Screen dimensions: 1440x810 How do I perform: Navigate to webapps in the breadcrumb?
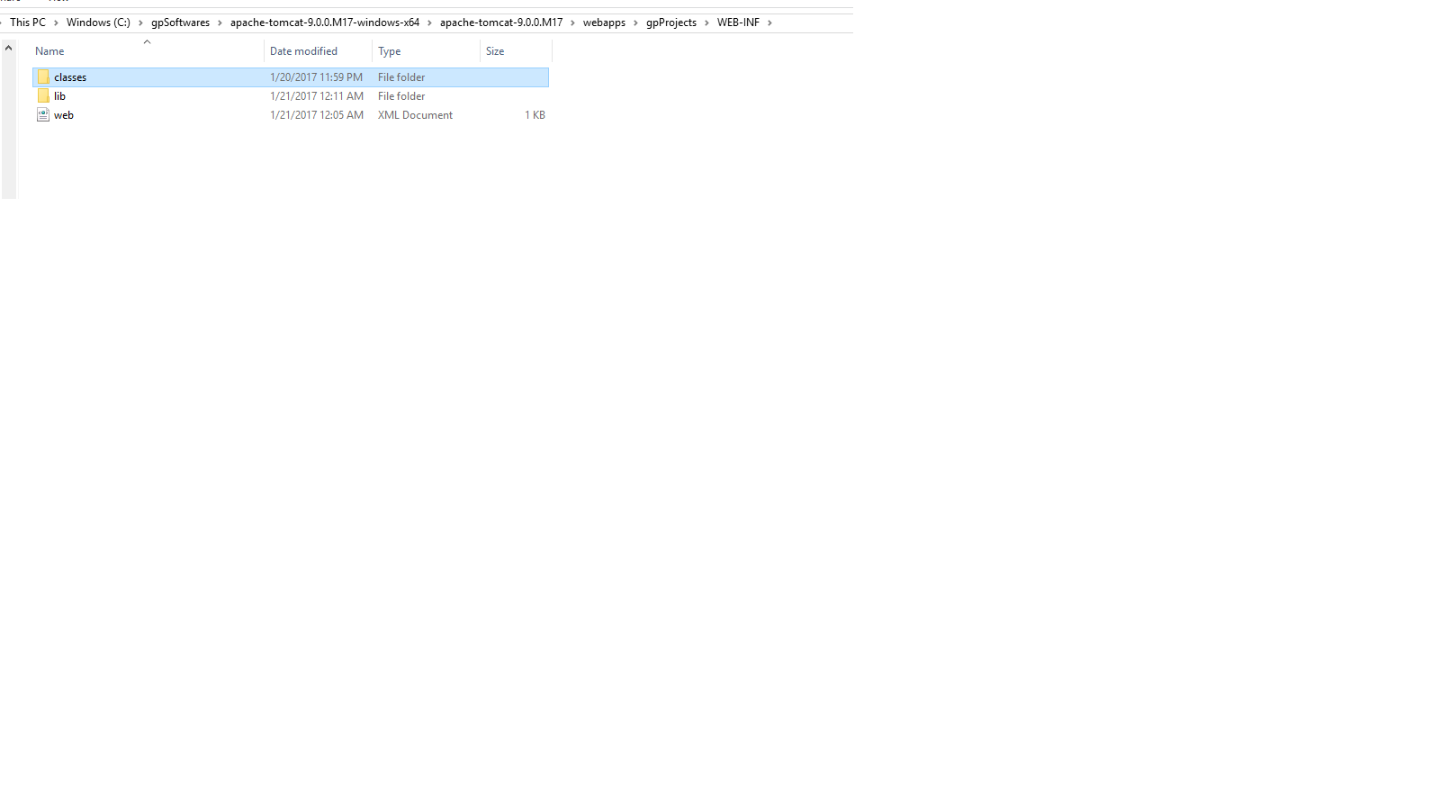(604, 22)
